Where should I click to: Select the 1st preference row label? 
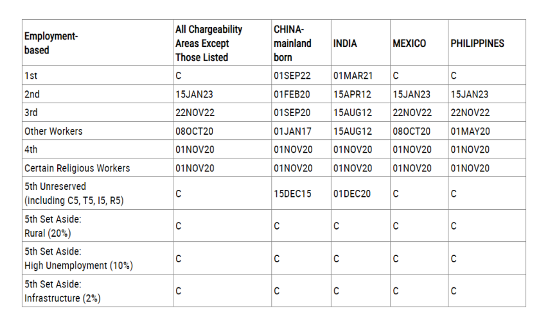pos(31,75)
